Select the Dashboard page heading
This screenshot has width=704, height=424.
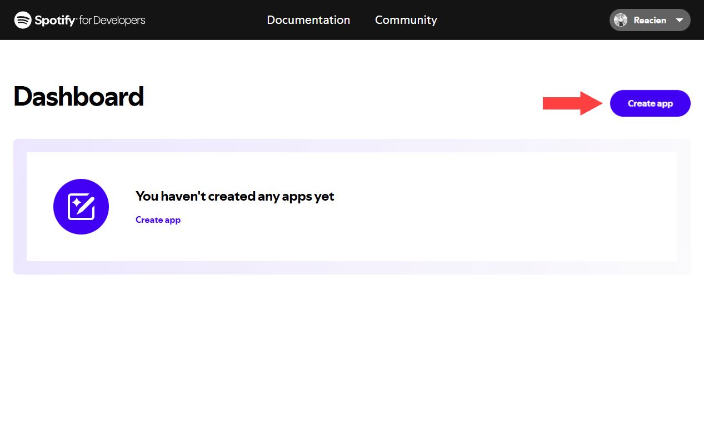coord(78,97)
